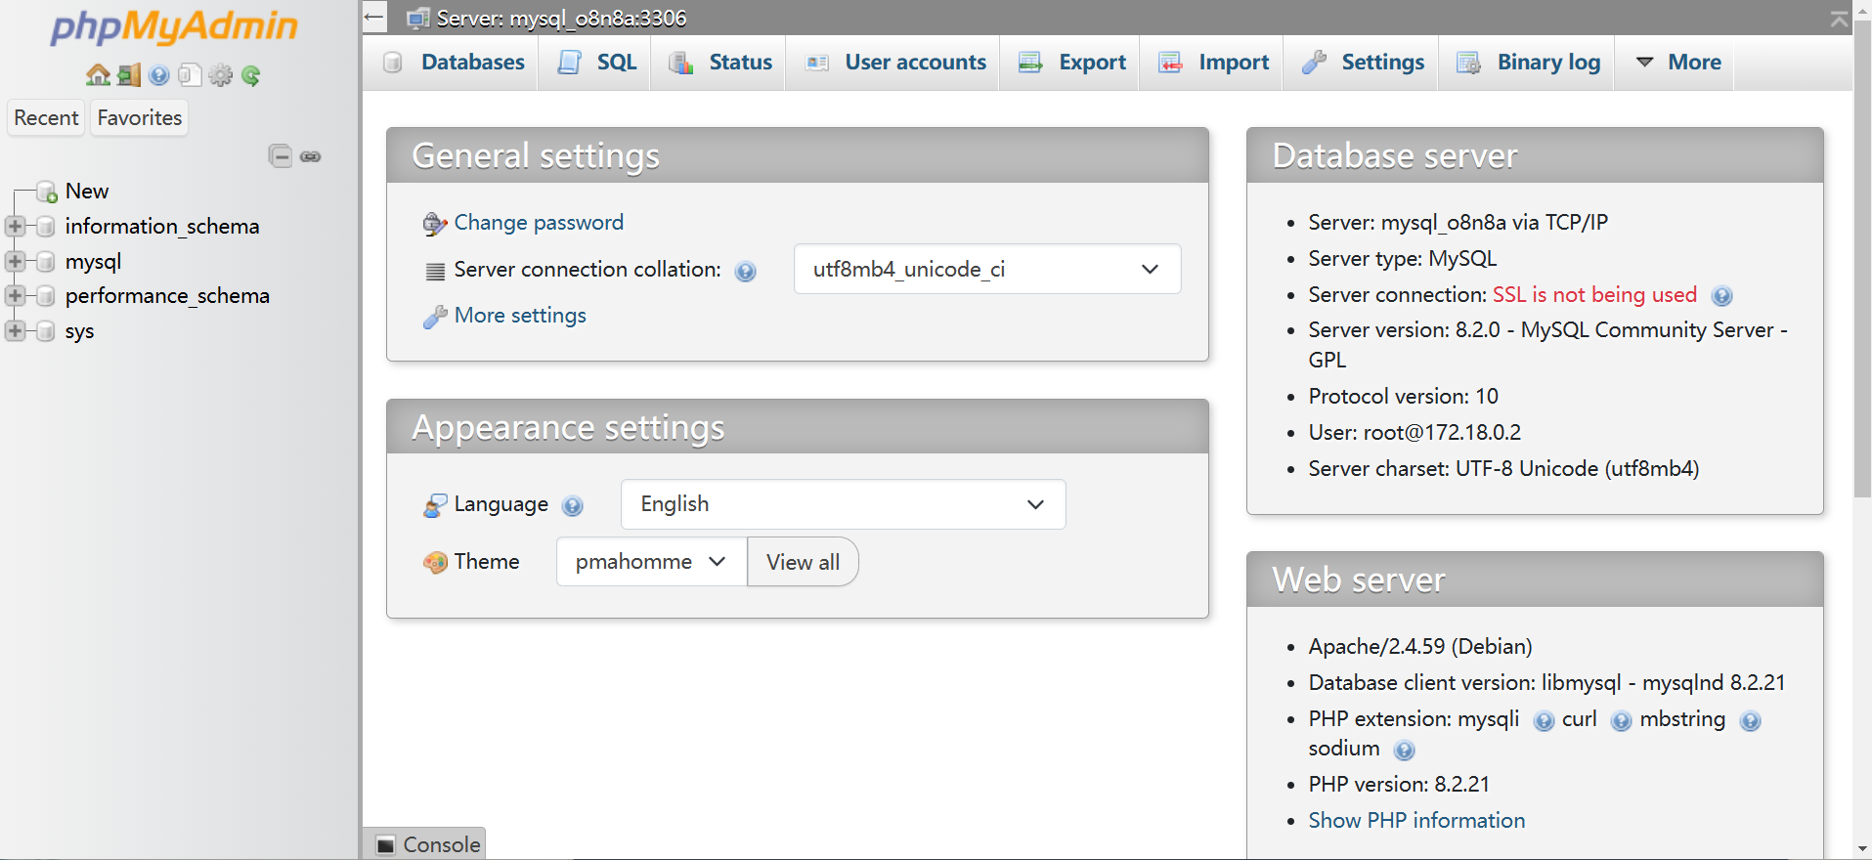Hide navigation panel with left arrow icon
This screenshot has width=1872, height=860.
point(373,17)
